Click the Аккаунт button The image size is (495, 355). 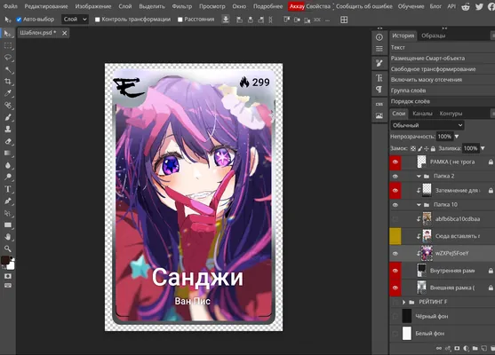pyautogui.click(x=297, y=6)
